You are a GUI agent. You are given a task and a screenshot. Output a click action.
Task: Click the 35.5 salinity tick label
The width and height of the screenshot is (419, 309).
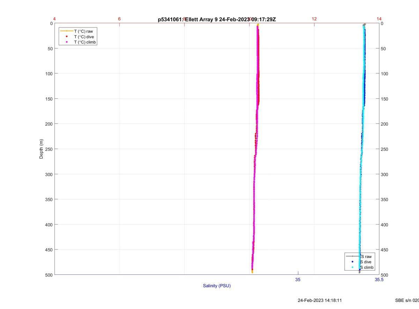point(379,279)
